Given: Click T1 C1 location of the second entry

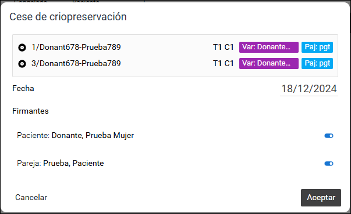Looking at the screenshot, I should (x=223, y=63).
